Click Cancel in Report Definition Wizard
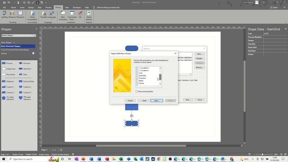This screenshot has width=288, height=162. pyautogui.click(x=130, y=101)
